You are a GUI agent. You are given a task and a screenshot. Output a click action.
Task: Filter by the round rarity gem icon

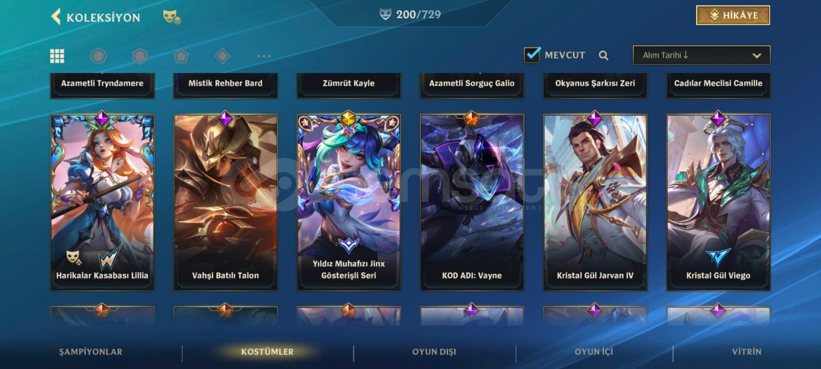tap(98, 56)
